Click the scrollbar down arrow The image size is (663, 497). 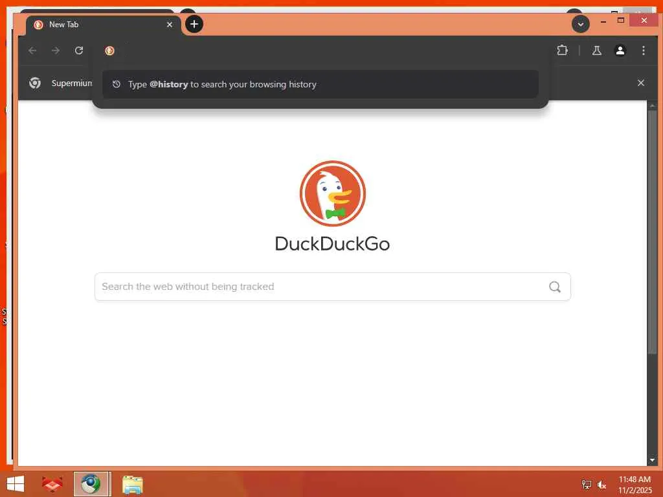coord(652,460)
